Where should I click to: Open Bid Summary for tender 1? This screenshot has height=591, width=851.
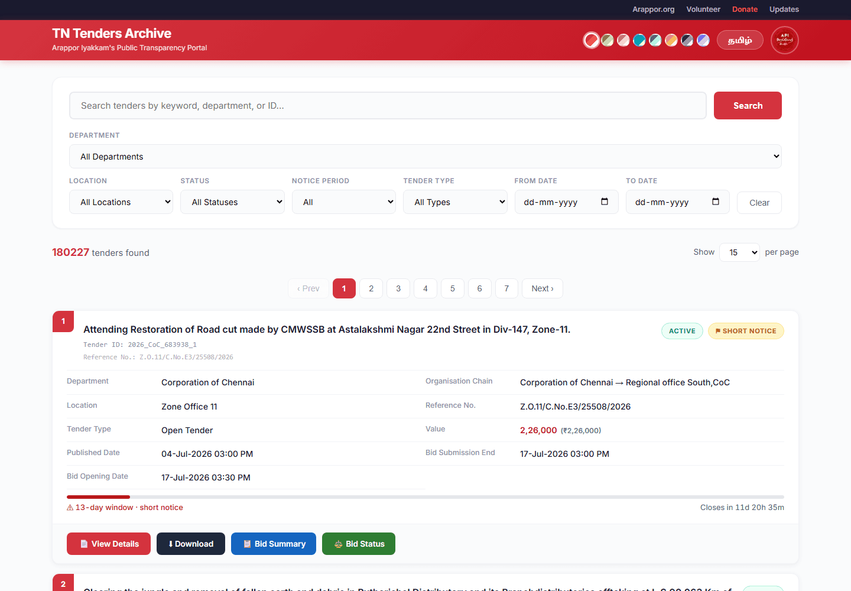coord(274,544)
